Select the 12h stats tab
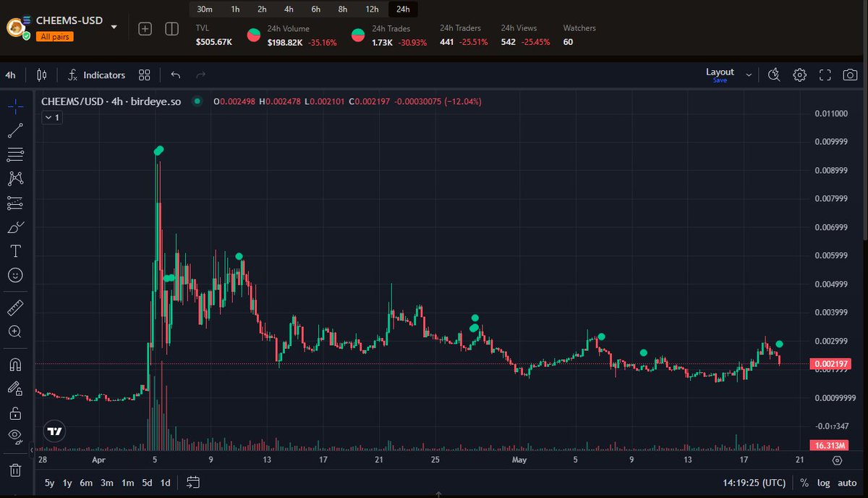 coord(372,9)
